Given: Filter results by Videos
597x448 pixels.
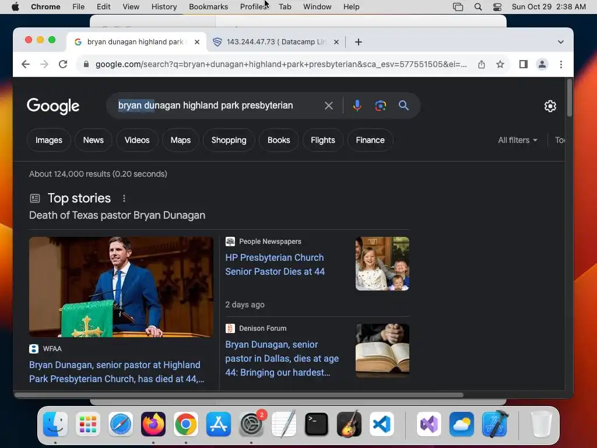Looking at the screenshot, I should coord(137,140).
